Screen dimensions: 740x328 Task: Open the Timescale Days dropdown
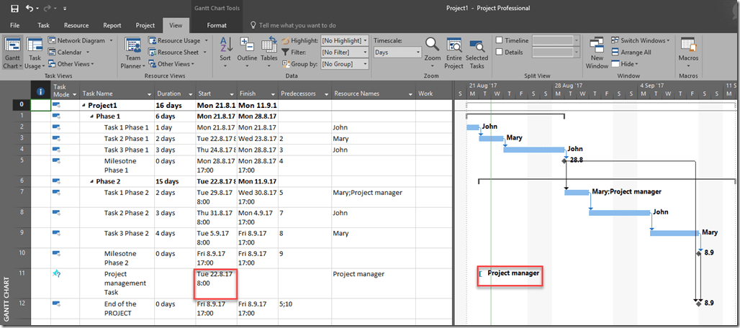397,53
